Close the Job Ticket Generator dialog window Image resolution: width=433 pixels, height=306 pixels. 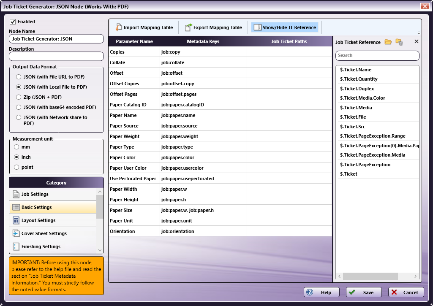pos(425,6)
